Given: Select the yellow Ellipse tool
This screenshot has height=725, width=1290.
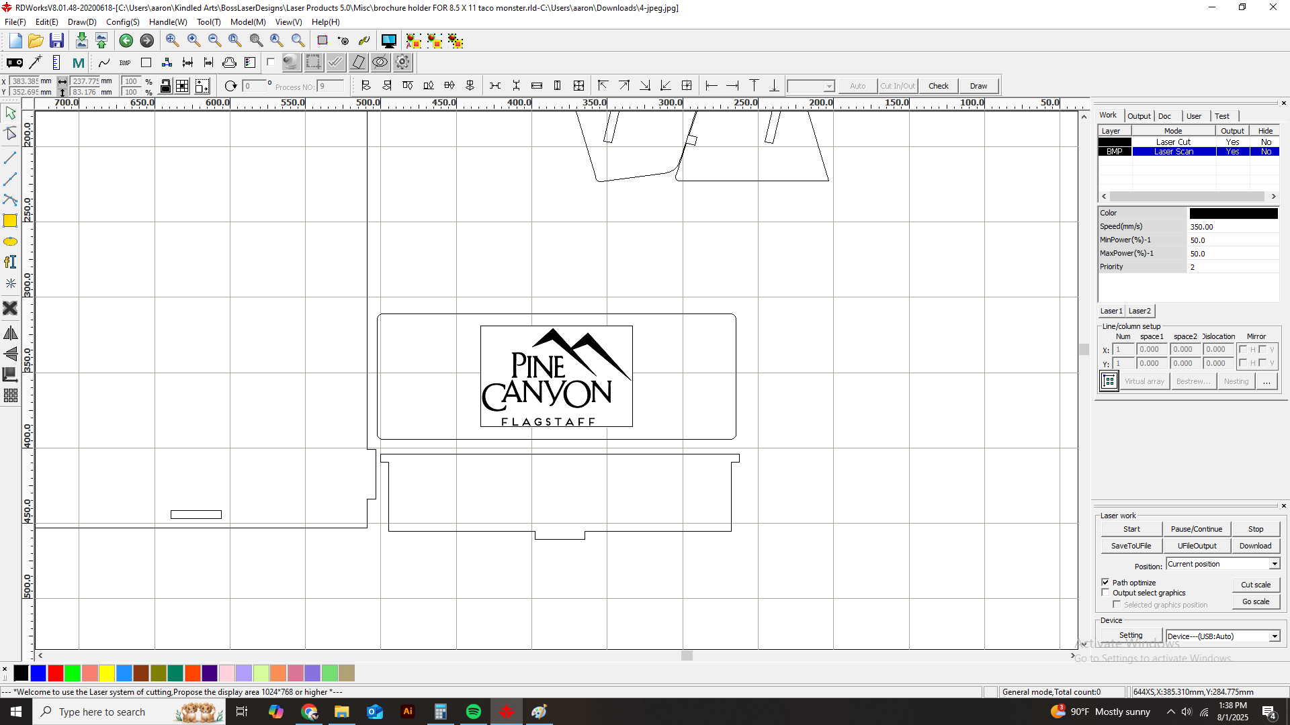Looking at the screenshot, I should [10, 242].
